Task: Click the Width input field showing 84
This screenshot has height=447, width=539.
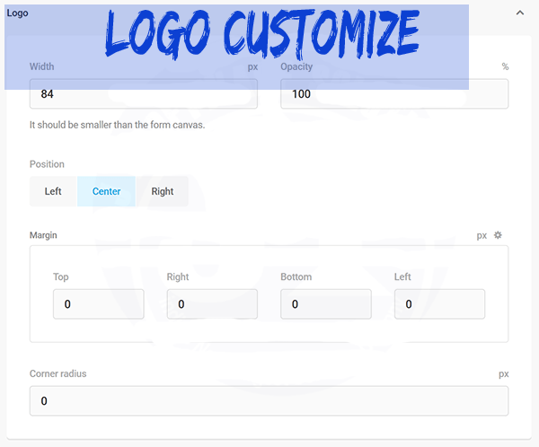Action: [x=144, y=93]
